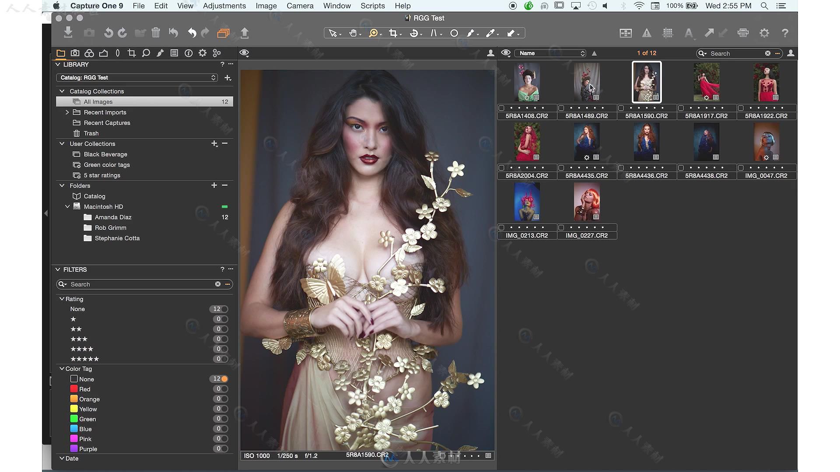Toggle checkbox for 5R8A1408.CR2 image
The width and height of the screenshot is (840, 472).
click(x=501, y=108)
